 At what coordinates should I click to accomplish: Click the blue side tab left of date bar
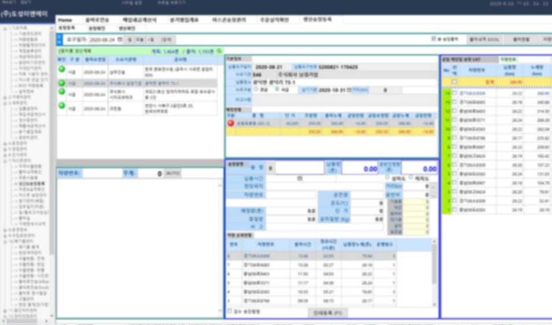(x=59, y=39)
